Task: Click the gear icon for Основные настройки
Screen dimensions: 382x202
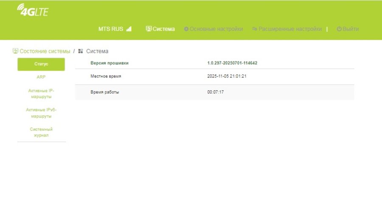Action: pos(186,29)
